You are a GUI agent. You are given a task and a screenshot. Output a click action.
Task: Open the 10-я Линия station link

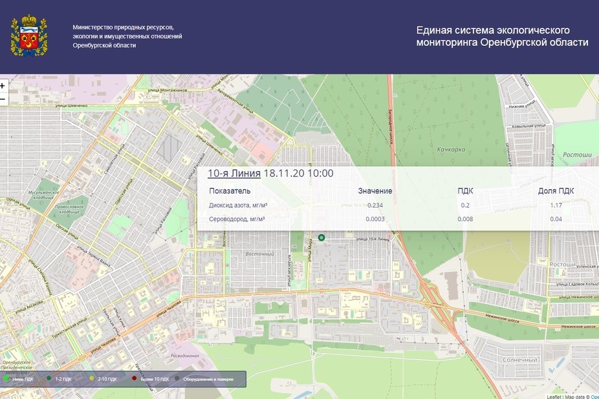(x=234, y=173)
